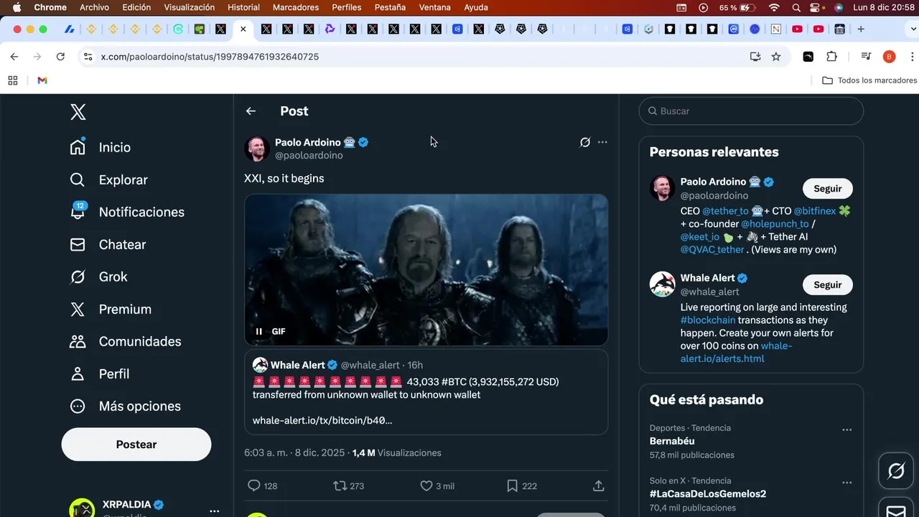Open Explorar search page
Viewport: 919px width, 517px height.
[x=109, y=180]
